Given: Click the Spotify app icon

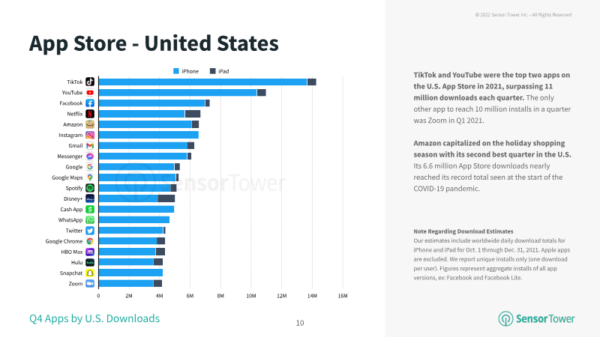Looking at the screenshot, I should coord(90,188).
